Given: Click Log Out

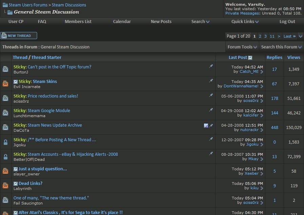Looking at the screenshot, I should (287, 22).
